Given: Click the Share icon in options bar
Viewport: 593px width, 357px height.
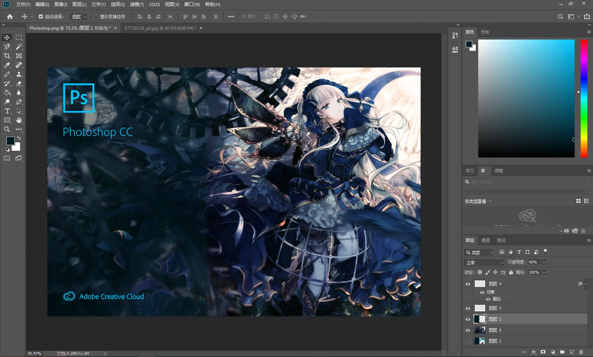Looking at the screenshot, I should pyautogui.click(x=587, y=17).
